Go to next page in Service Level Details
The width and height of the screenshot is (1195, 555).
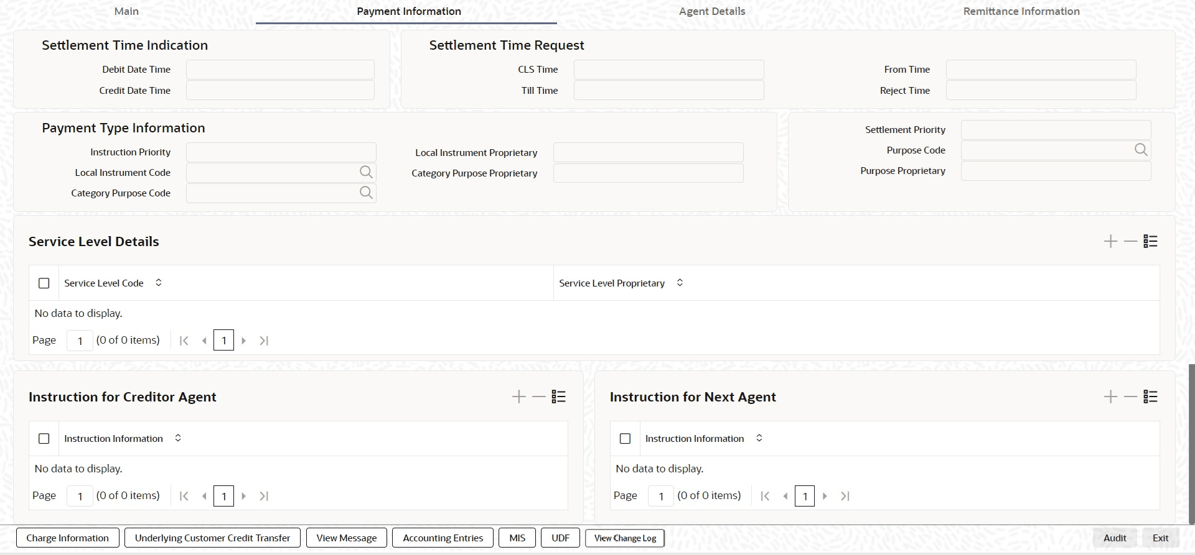pyautogui.click(x=243, y=341)
